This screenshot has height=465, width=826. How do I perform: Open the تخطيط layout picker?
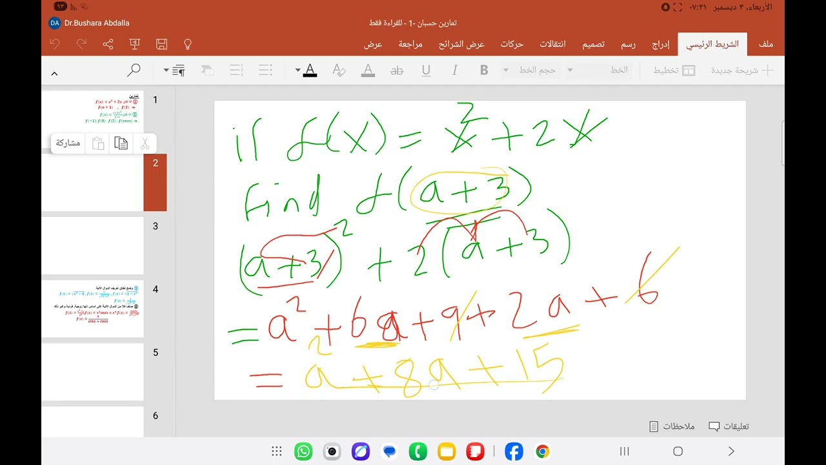click(x=674, y=70)
